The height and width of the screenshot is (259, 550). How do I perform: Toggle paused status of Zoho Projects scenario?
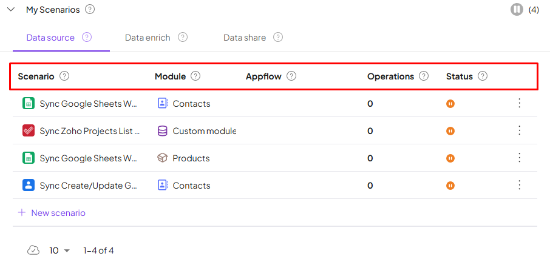click(450, 131)
